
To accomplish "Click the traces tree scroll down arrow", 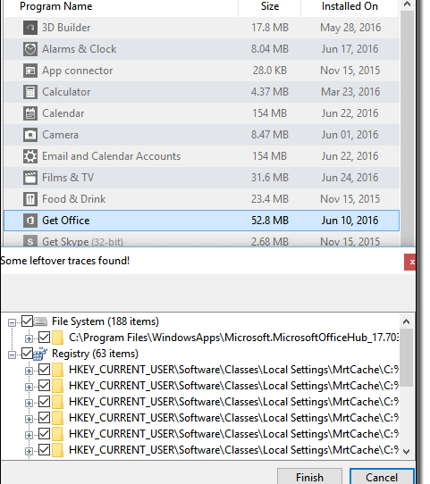I will [407, 452].
